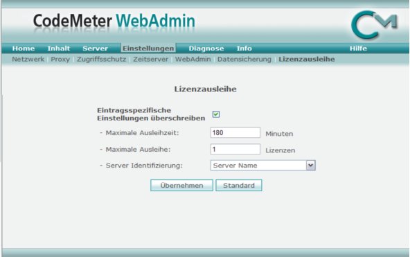410x257 pixels.
Task: Open the Home menu
Action: tap(24, 48)
